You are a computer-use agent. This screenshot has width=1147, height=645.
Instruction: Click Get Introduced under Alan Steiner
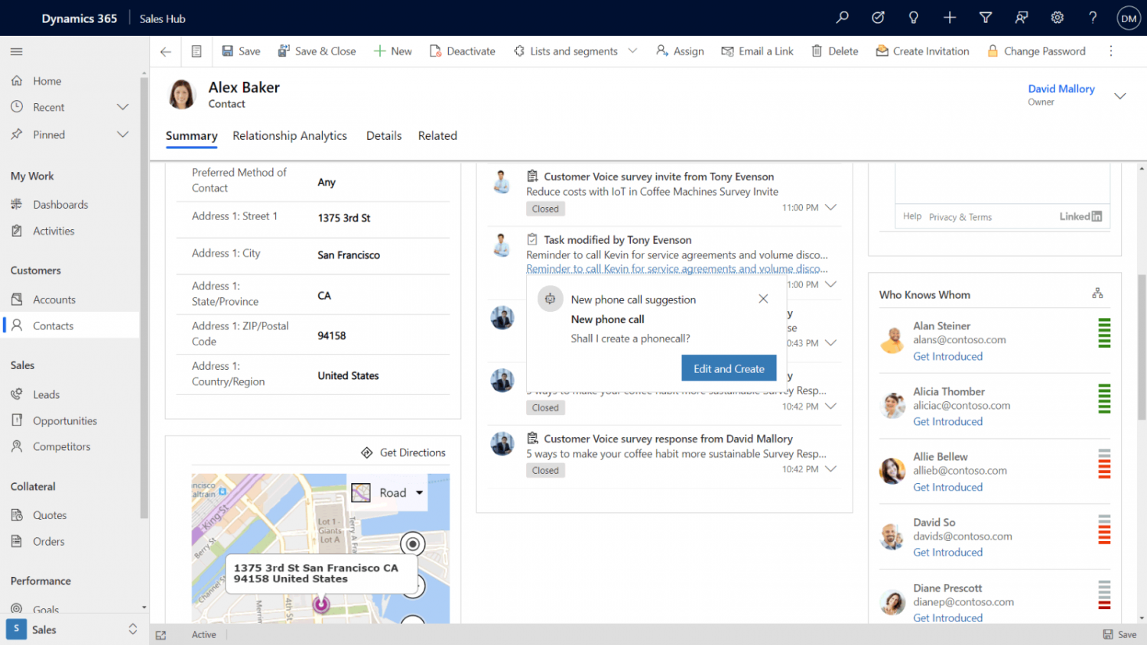tap(948, 356)
